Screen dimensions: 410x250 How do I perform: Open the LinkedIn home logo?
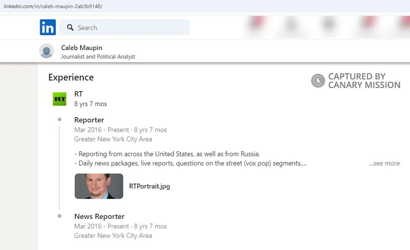pyautogui.click(x=48, y=27)
